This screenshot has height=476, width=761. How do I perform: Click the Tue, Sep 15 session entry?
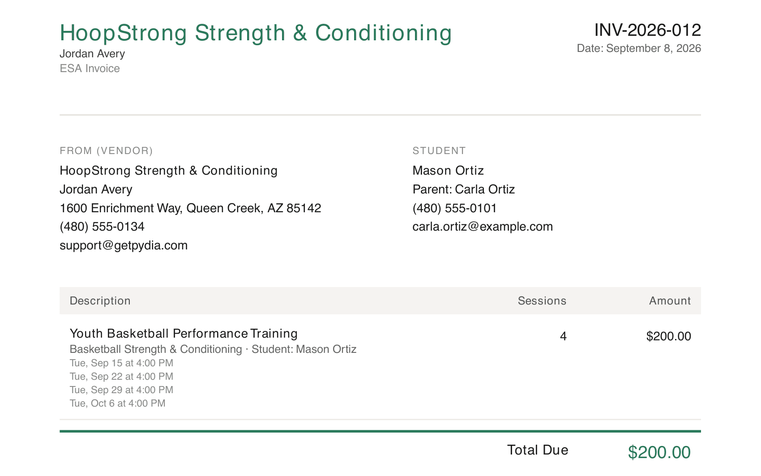(x=121, y=363)
